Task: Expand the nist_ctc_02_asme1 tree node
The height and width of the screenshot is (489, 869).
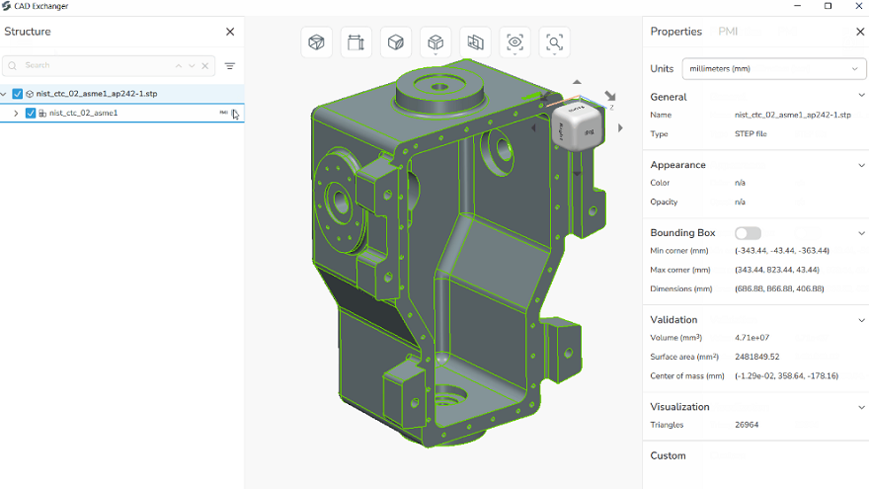Action: tap(16, 113)
